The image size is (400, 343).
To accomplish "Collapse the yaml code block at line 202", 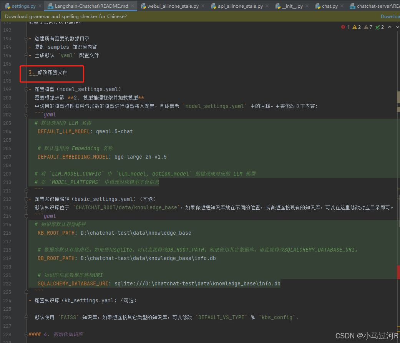I will [26, 114].
